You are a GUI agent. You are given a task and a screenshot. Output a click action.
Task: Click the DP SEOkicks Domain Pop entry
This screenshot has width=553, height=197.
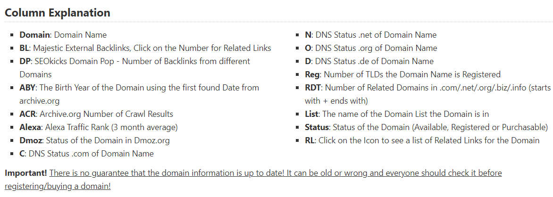135,68
